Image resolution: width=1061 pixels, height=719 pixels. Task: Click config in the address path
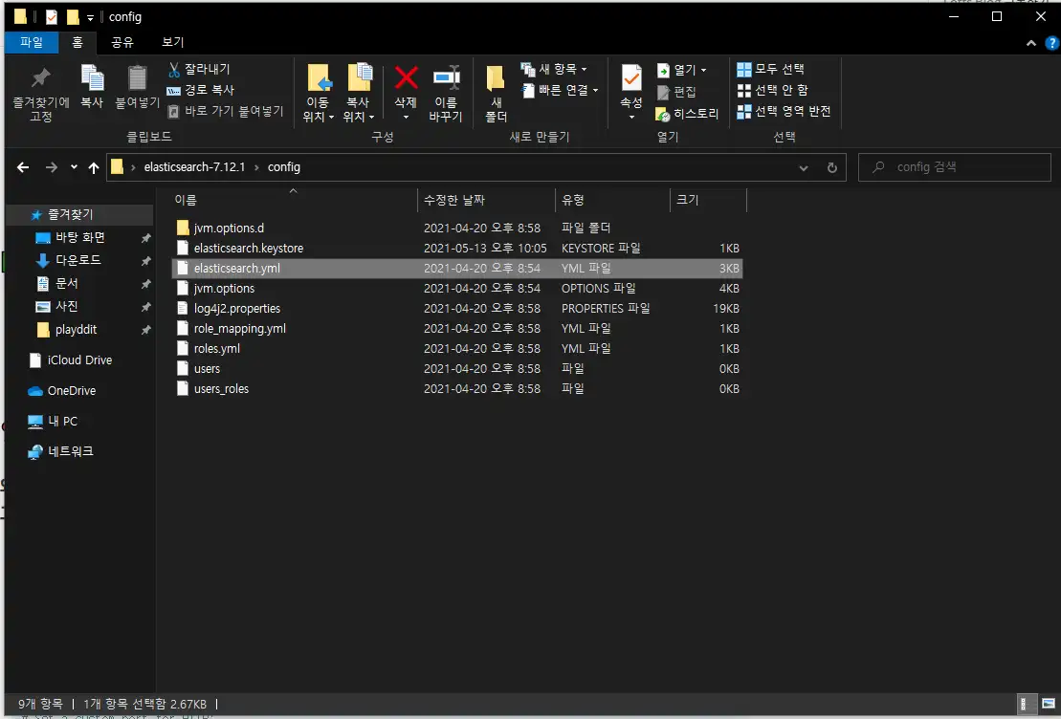coord(283,167)
